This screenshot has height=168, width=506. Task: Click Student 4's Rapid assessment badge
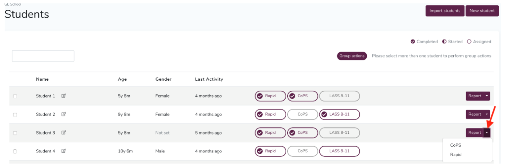click(x=270, y=151)
